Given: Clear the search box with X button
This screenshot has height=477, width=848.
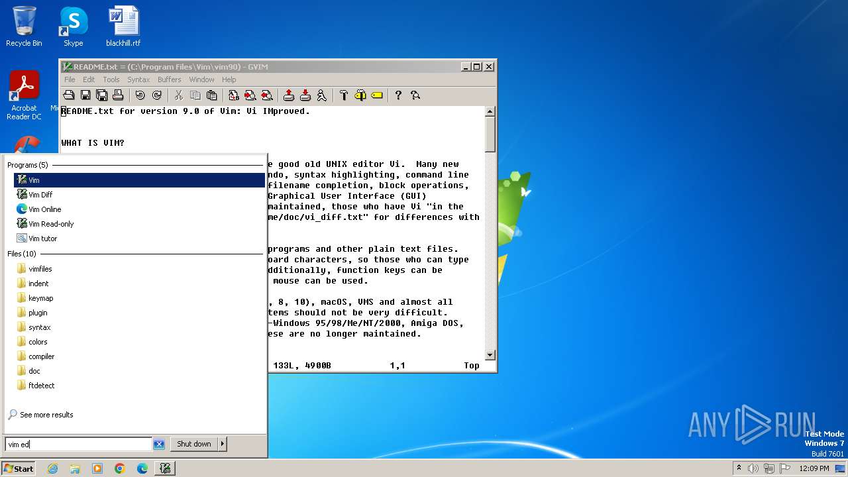Looking at the screenshot, I should (159, 445).
